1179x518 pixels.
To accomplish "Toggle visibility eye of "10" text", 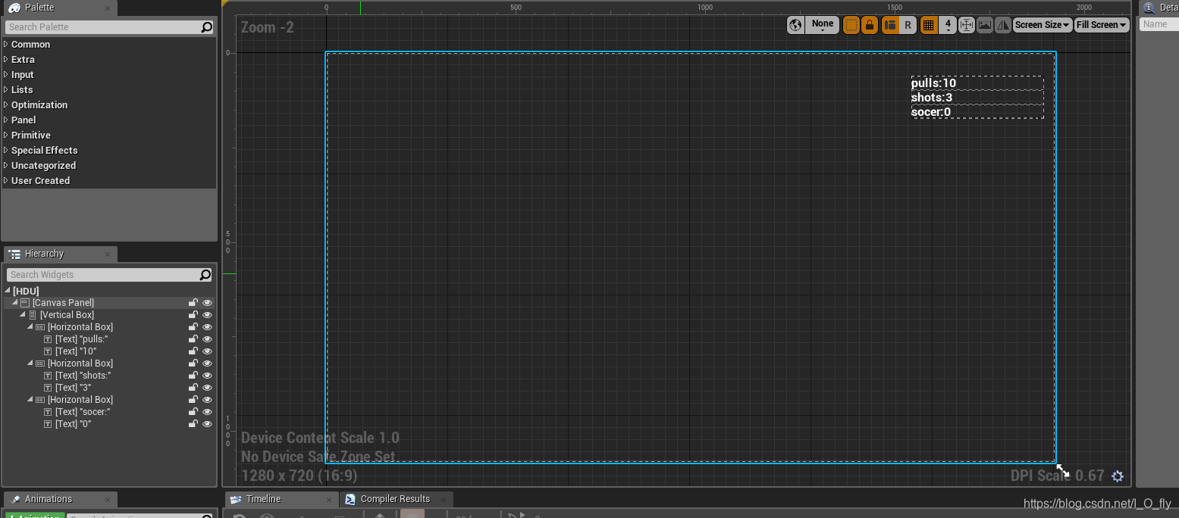I will point(207,351).
